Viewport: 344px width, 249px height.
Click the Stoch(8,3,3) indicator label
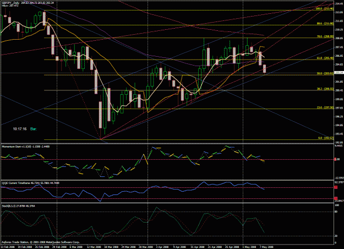[x=18, y=206]
